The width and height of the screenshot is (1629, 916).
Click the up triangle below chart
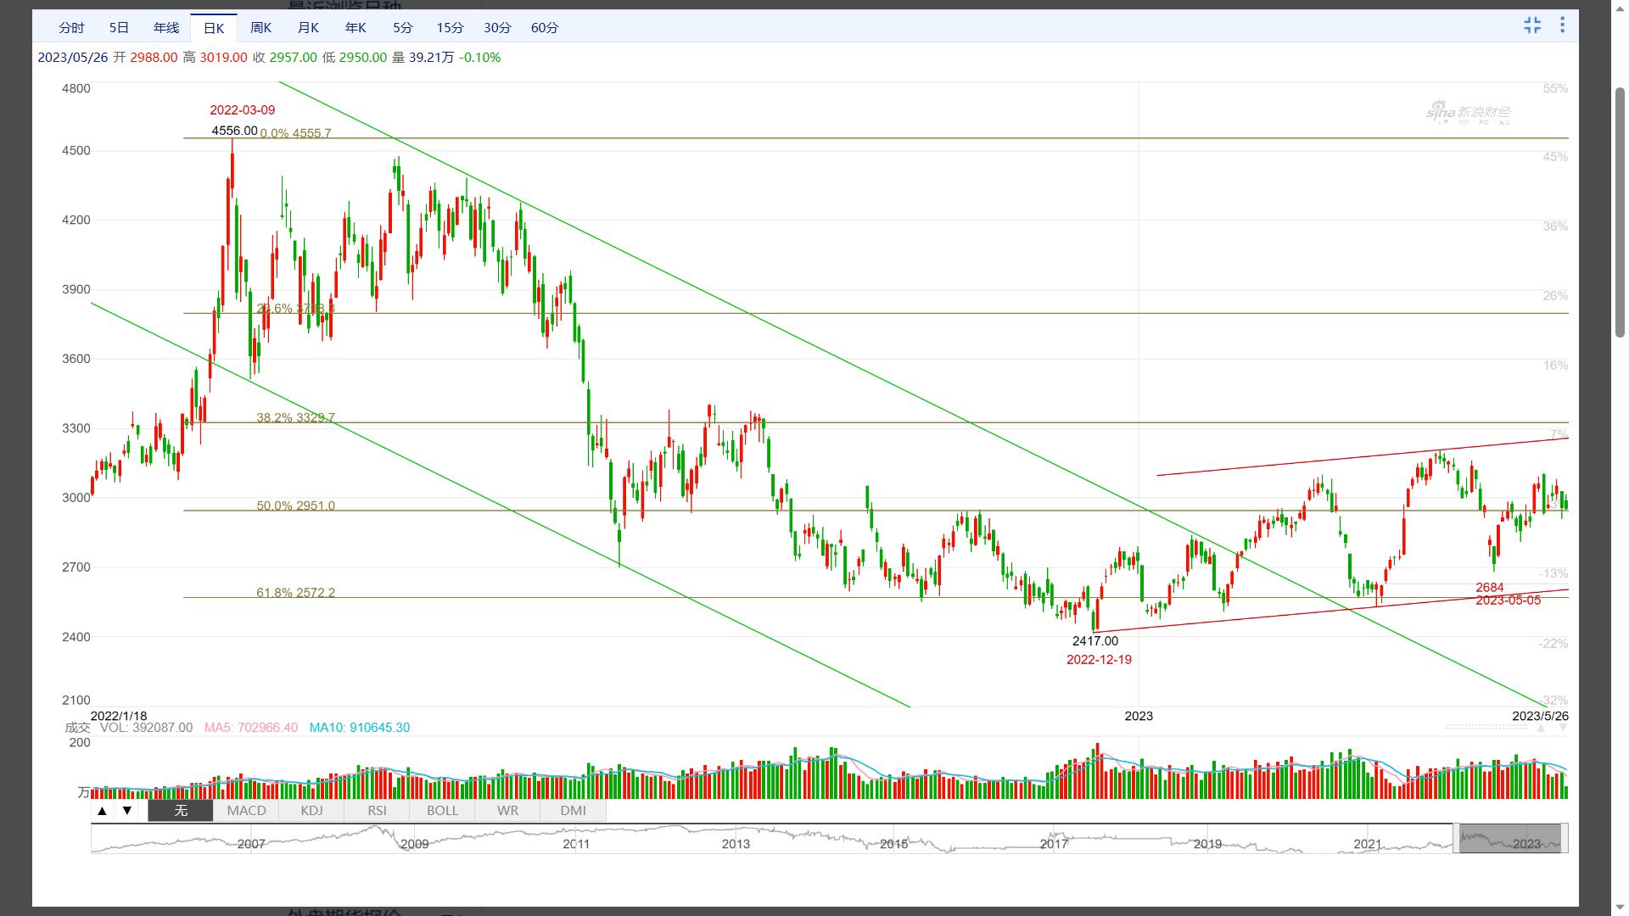(x=102, y=811)
